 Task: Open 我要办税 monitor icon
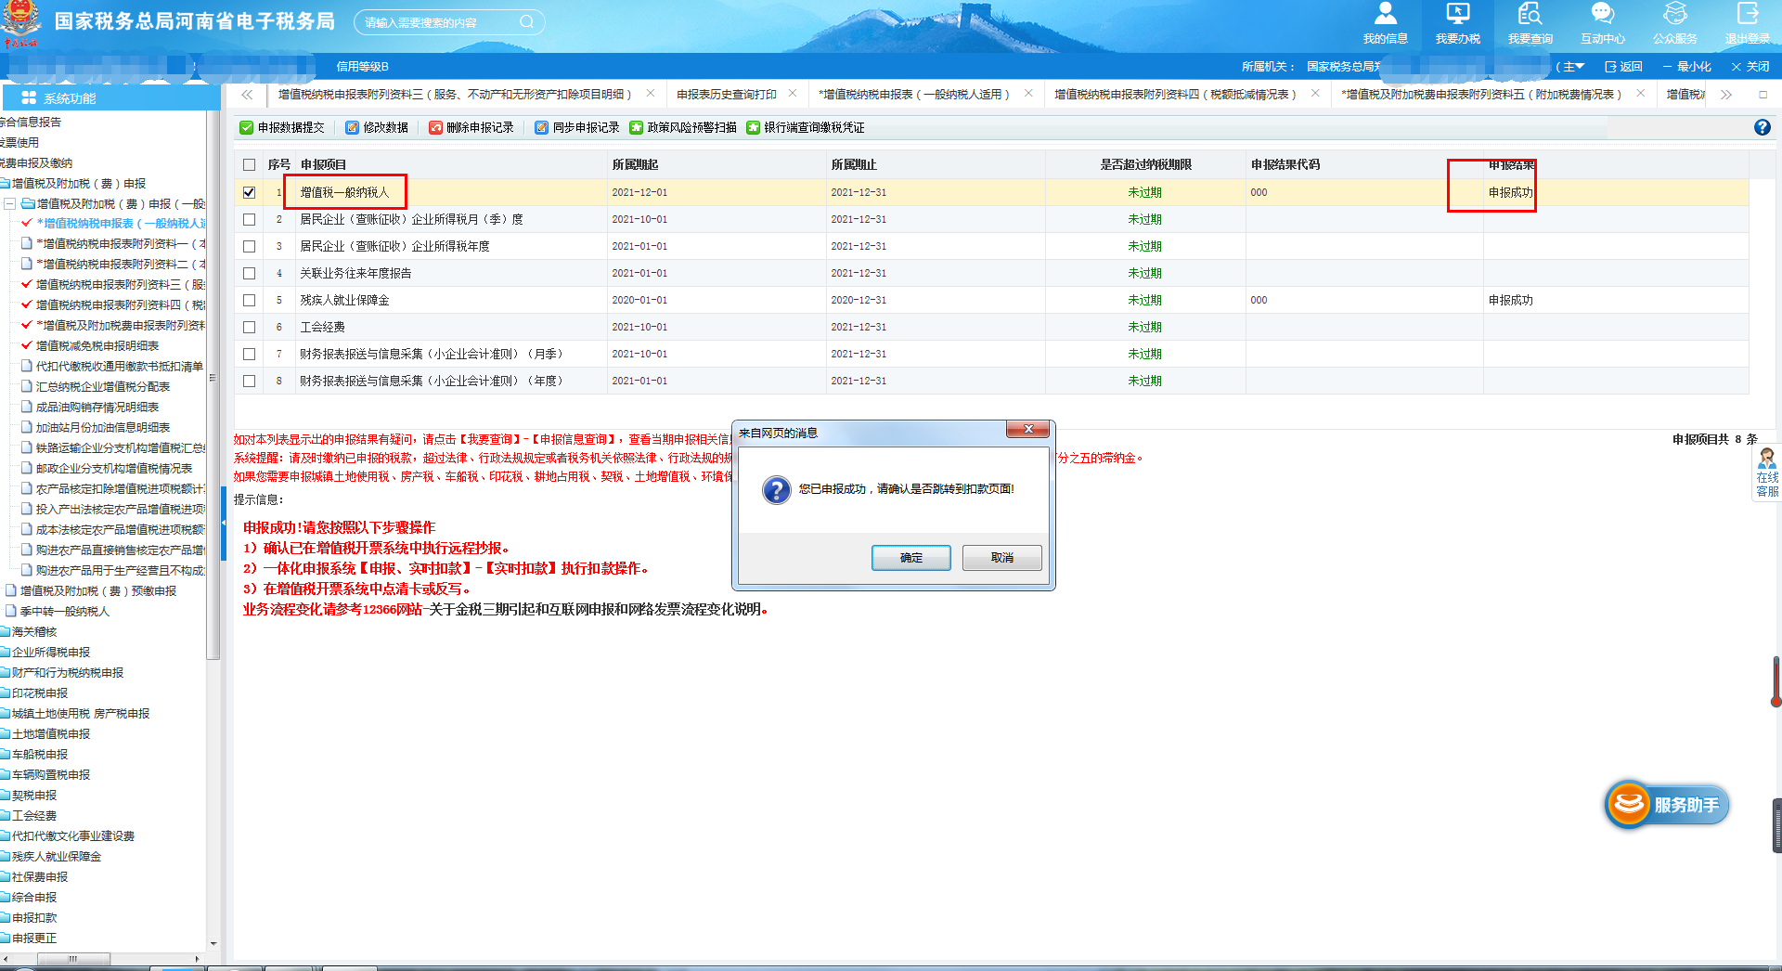click(x=1457, y=23)
